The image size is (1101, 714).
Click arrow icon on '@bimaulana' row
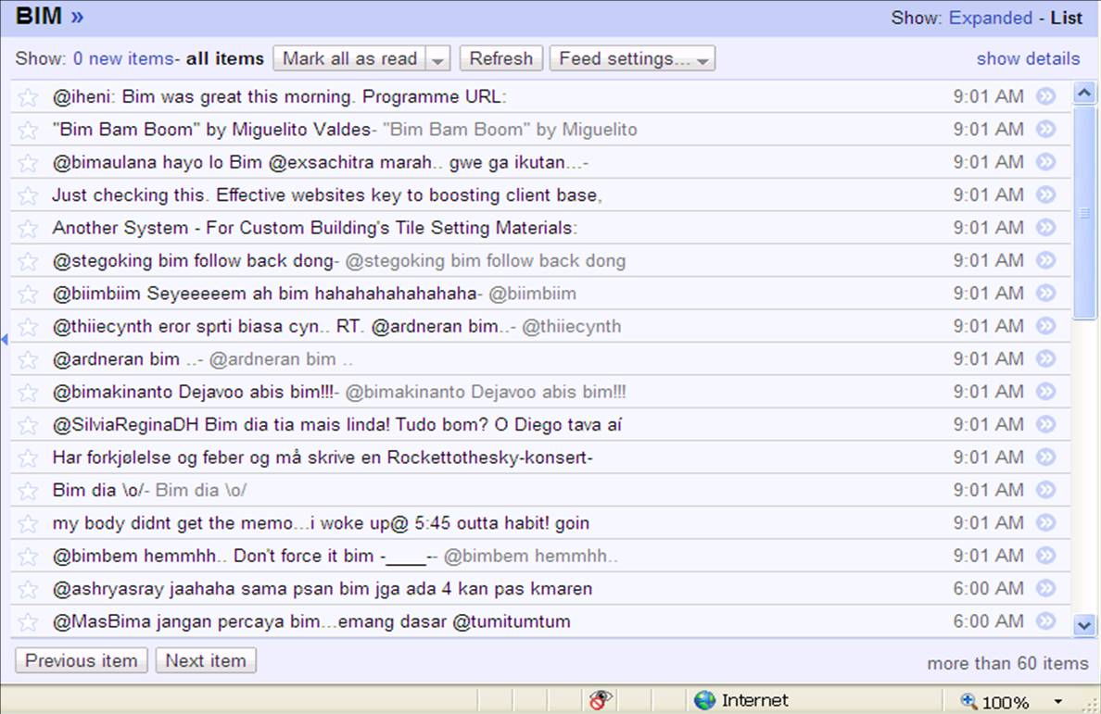1046,162
